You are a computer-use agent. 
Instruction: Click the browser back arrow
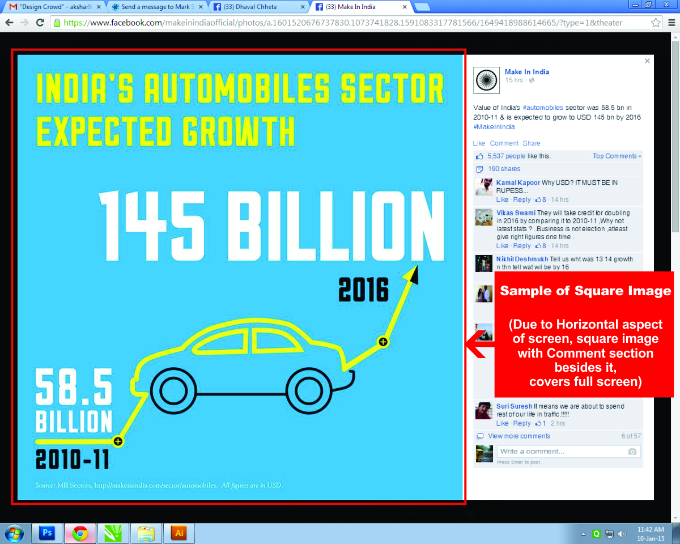pos(9,23)
